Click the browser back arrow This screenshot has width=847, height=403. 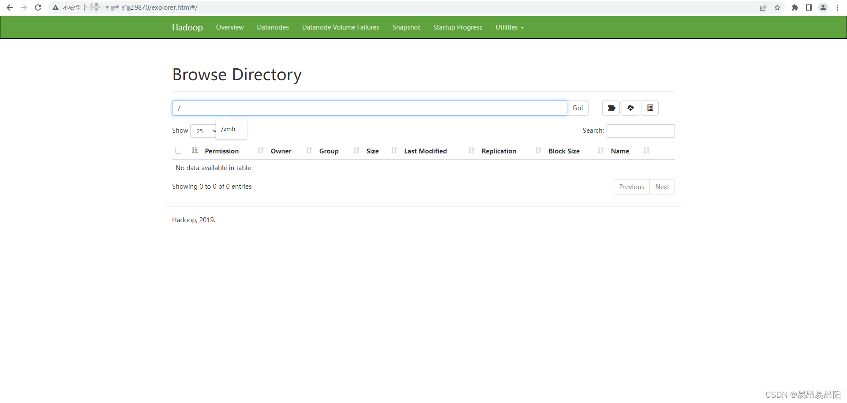click(x=10, y=7)
